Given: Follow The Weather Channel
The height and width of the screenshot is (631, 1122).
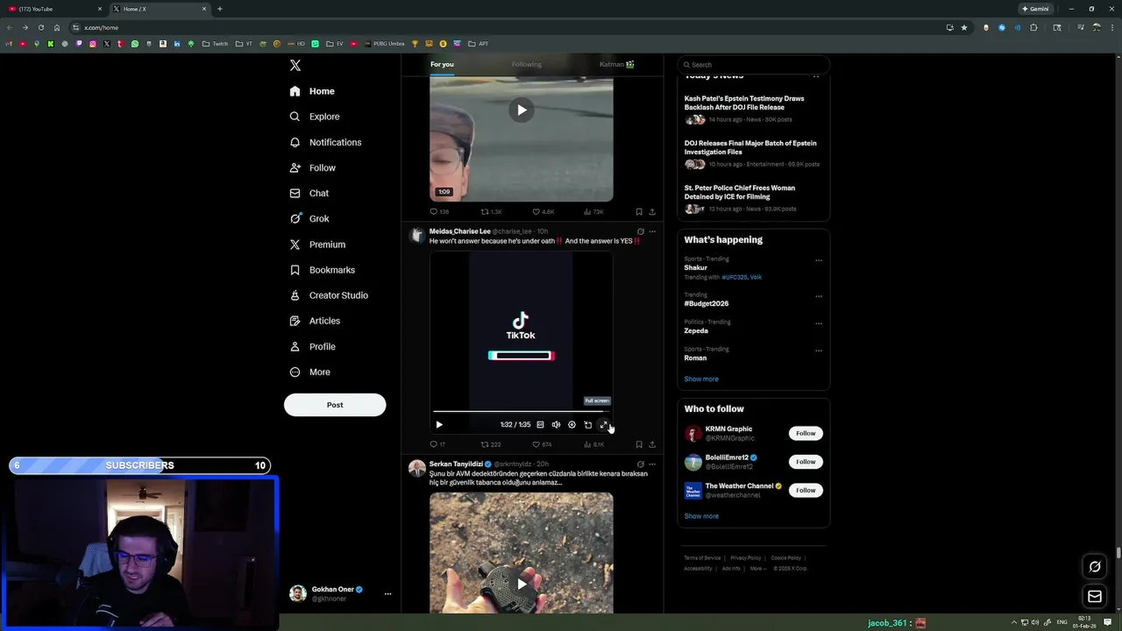Looking at the screenshot, I should point(806,490).
